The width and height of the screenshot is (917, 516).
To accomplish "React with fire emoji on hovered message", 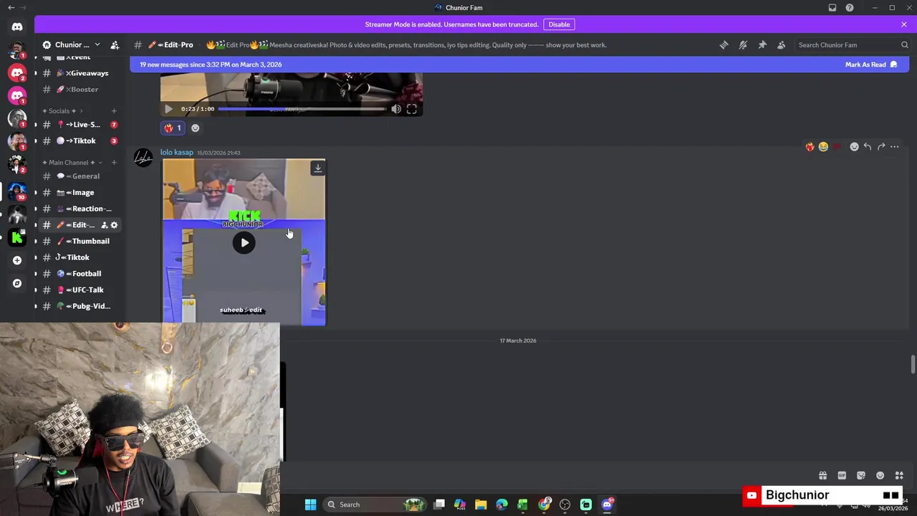I will coord(810,147).
